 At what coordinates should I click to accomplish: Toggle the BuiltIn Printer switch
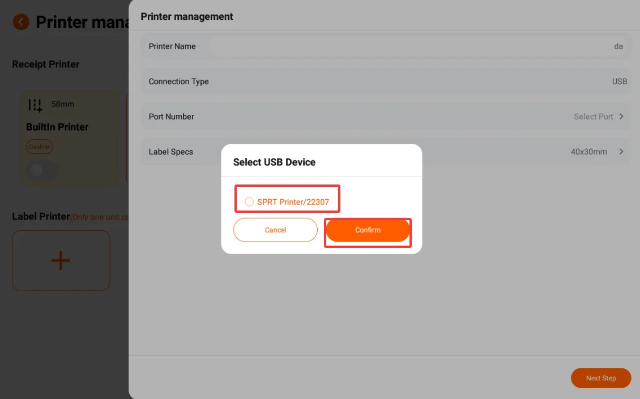(42, 170)
